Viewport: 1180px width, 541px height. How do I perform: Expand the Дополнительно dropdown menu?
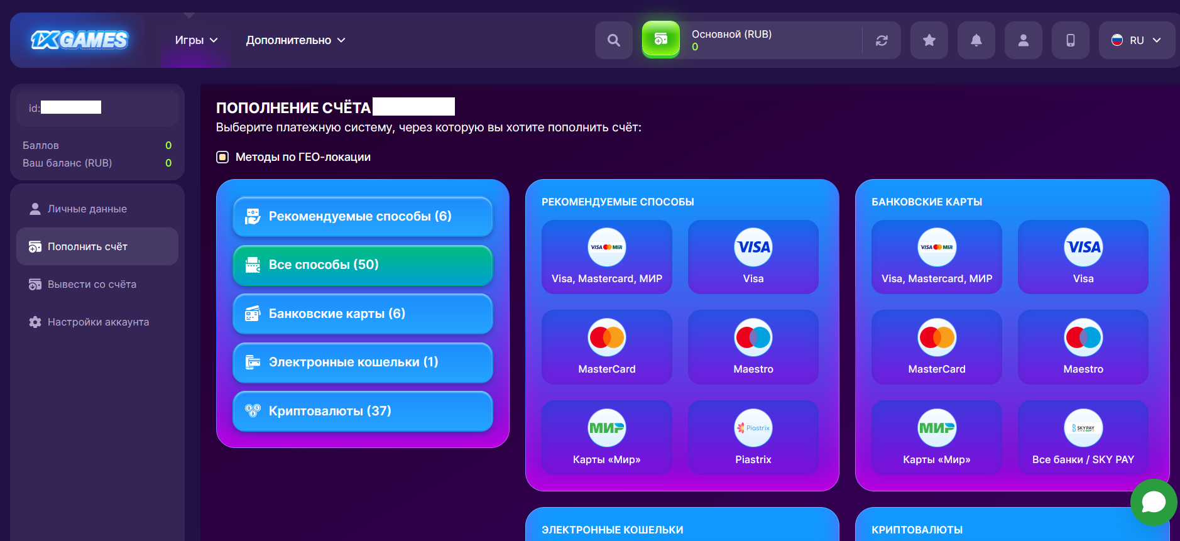click(296, 40)
